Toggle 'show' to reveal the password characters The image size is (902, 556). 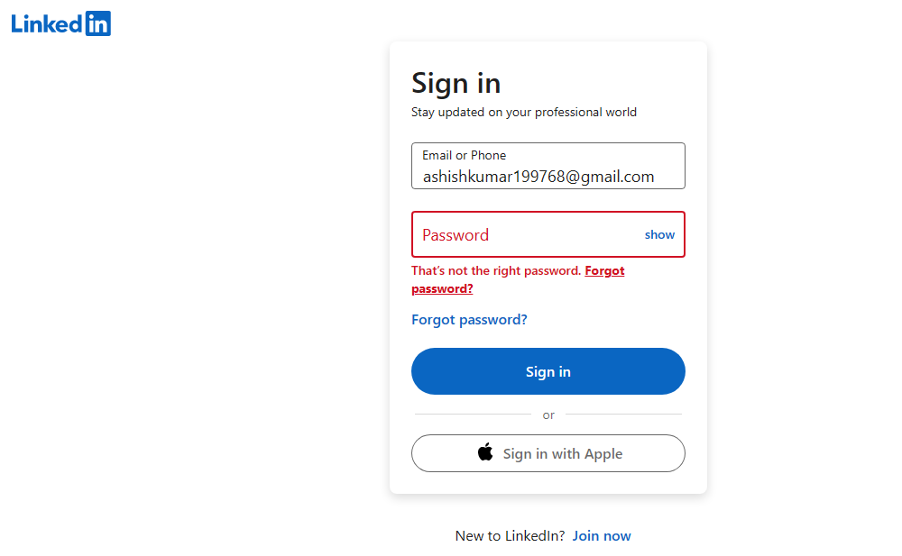(659, 234)
